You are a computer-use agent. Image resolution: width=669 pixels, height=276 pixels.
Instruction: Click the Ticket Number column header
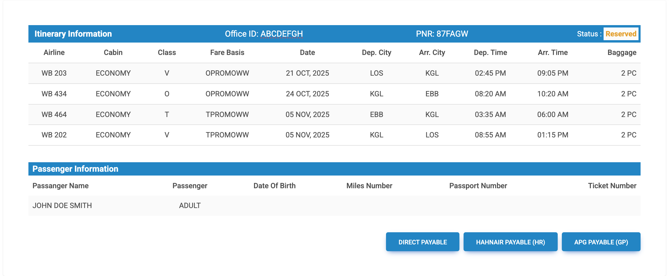pyautogui.click(x=612, y=186)
